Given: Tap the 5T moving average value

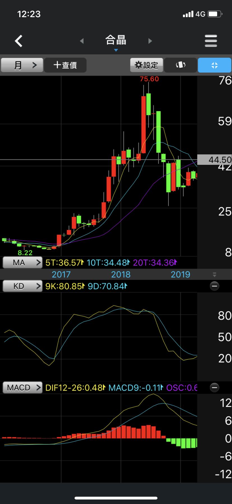Looking at the screenshot, I should [64, 263].
